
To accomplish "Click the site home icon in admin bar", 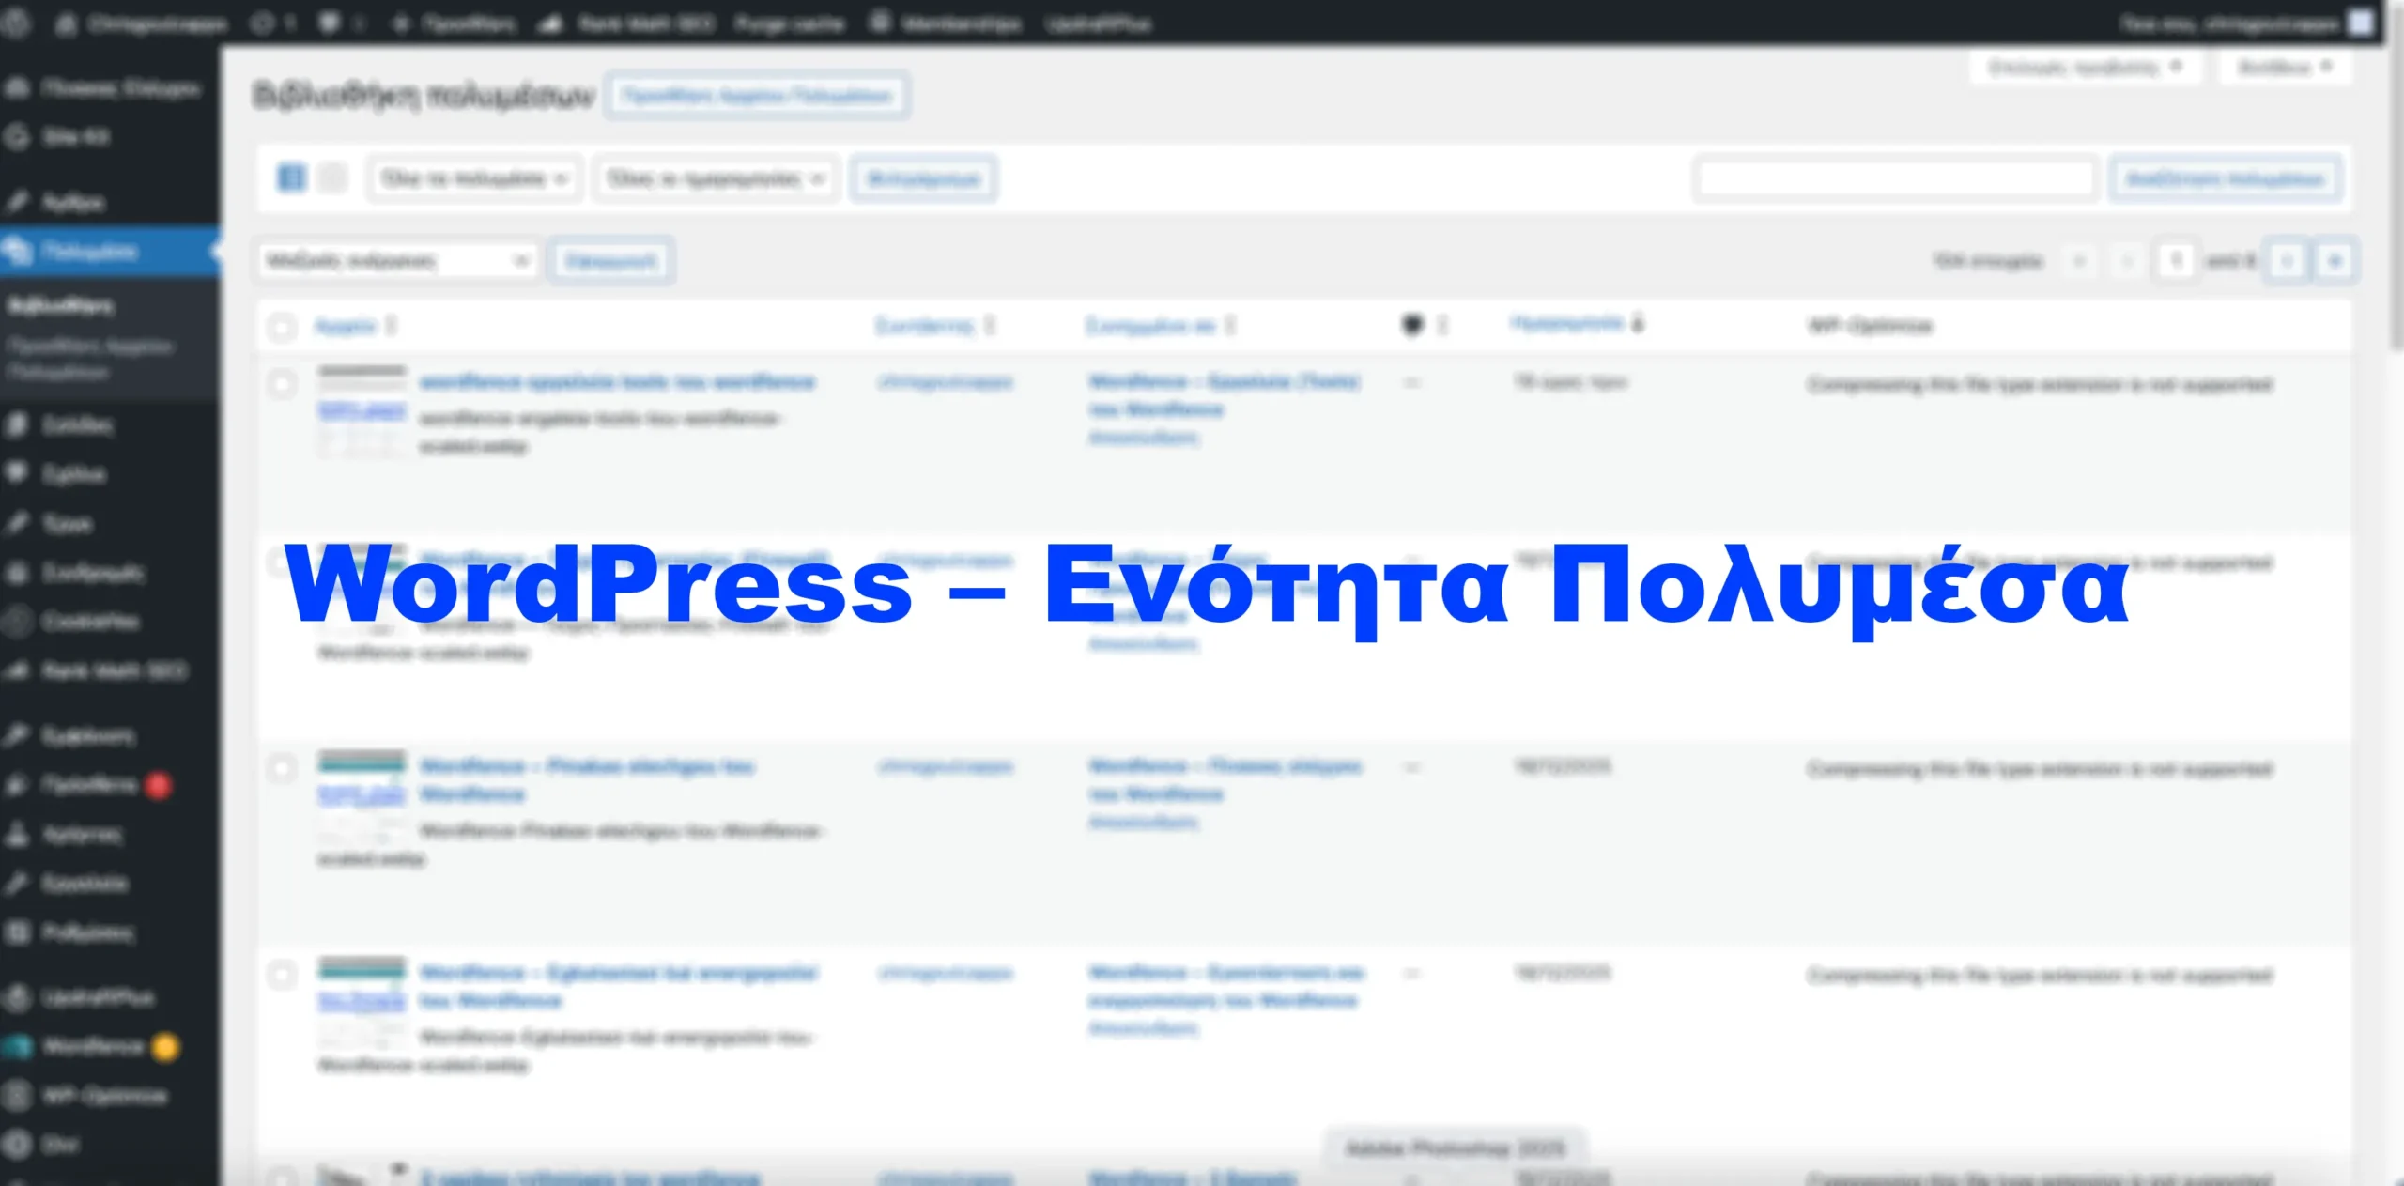I will (66, 23).
